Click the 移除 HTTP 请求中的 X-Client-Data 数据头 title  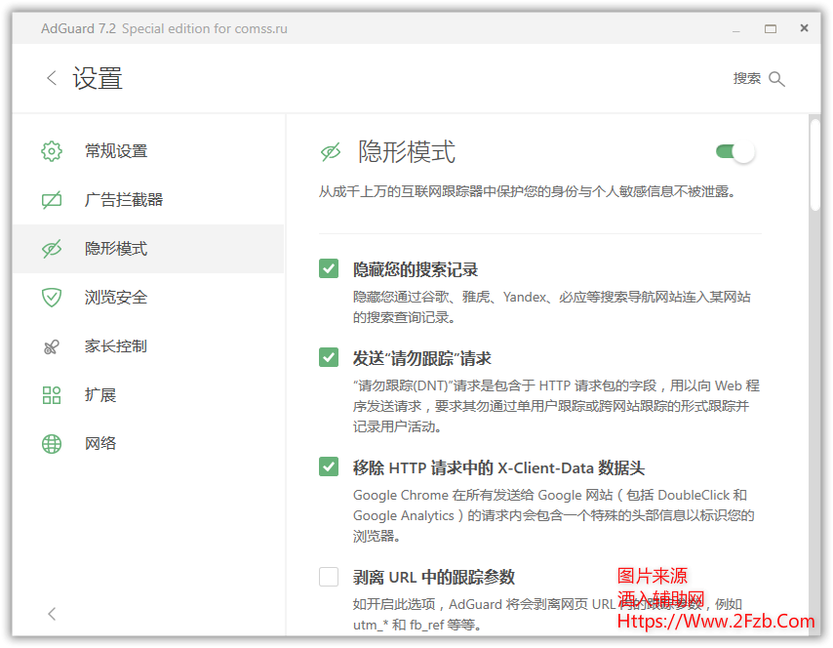pyautogui.click(x=498, y=467)
